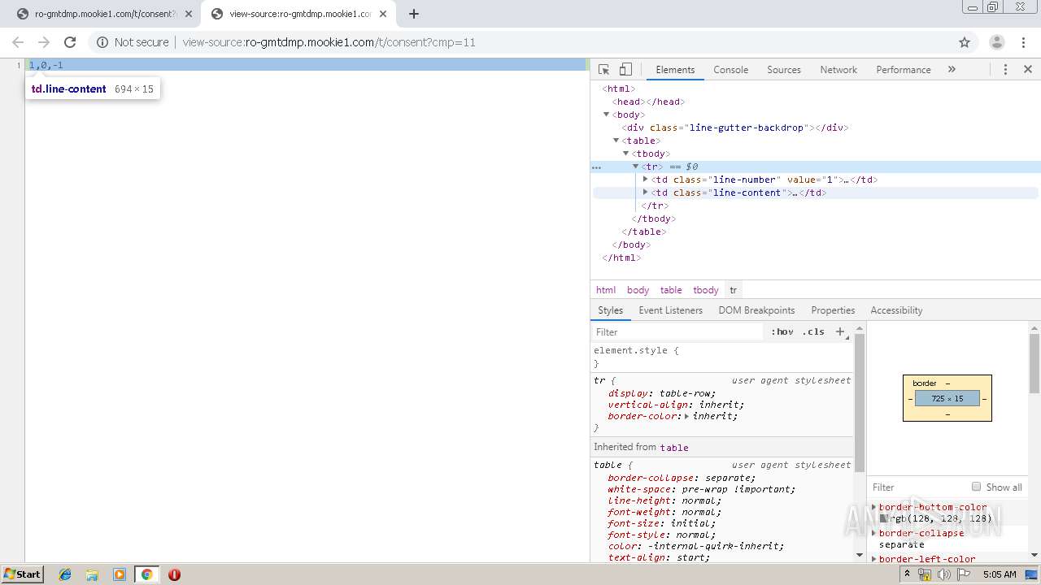Go back to previous page

point(18,42)
